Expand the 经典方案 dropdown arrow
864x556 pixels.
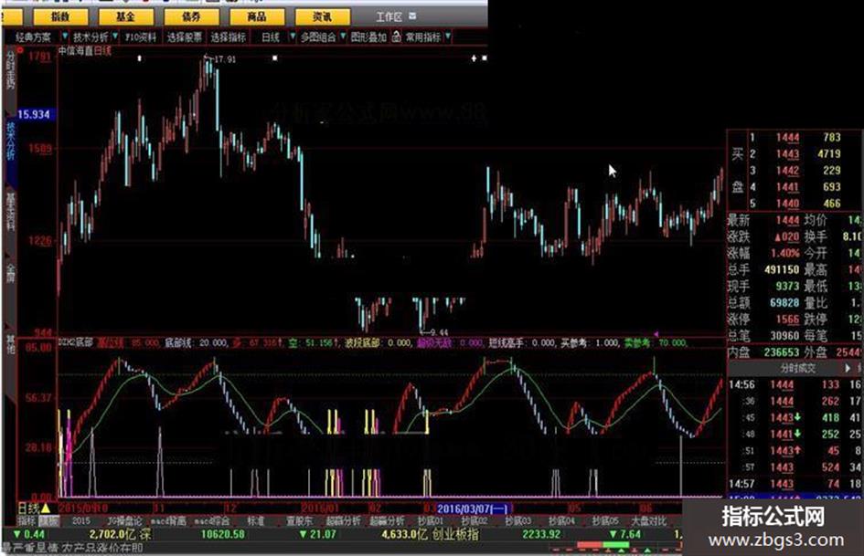pos(65,37)
